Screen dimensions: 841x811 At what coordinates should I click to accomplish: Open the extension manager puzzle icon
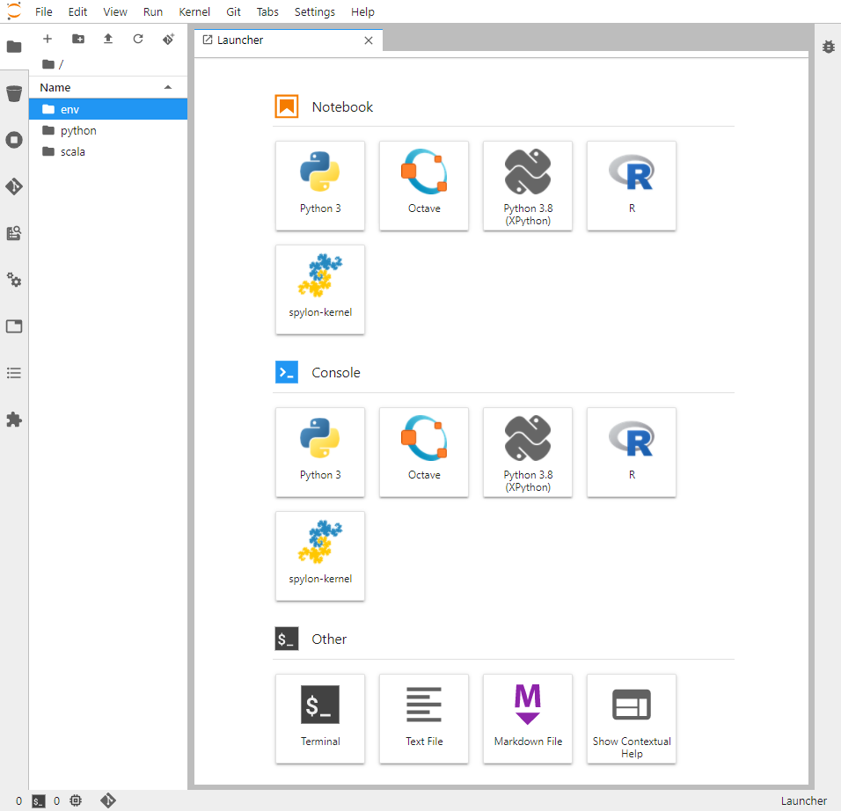pos(14,420)
